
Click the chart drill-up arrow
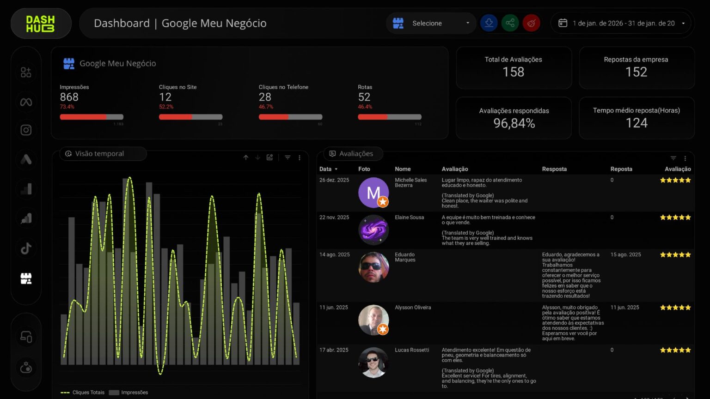coord(246,158)
